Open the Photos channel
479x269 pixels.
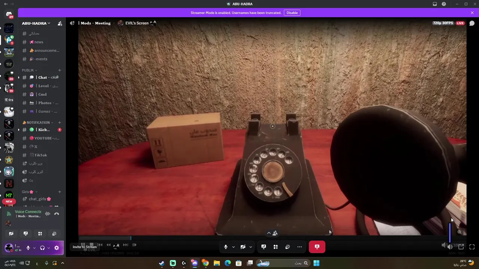point(41,103)
